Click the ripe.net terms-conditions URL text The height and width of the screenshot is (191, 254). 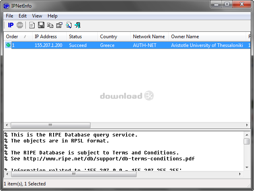pyautogui.click(x=109, y=159)
